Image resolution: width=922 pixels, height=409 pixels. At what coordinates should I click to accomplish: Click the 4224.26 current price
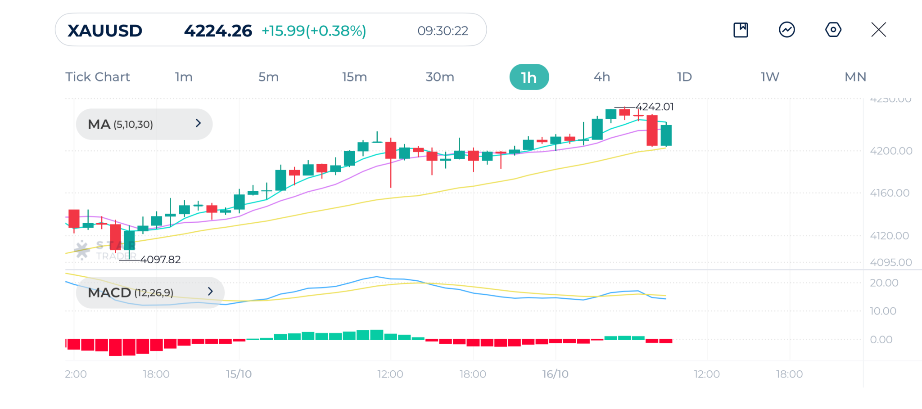(x=218, y=31)
